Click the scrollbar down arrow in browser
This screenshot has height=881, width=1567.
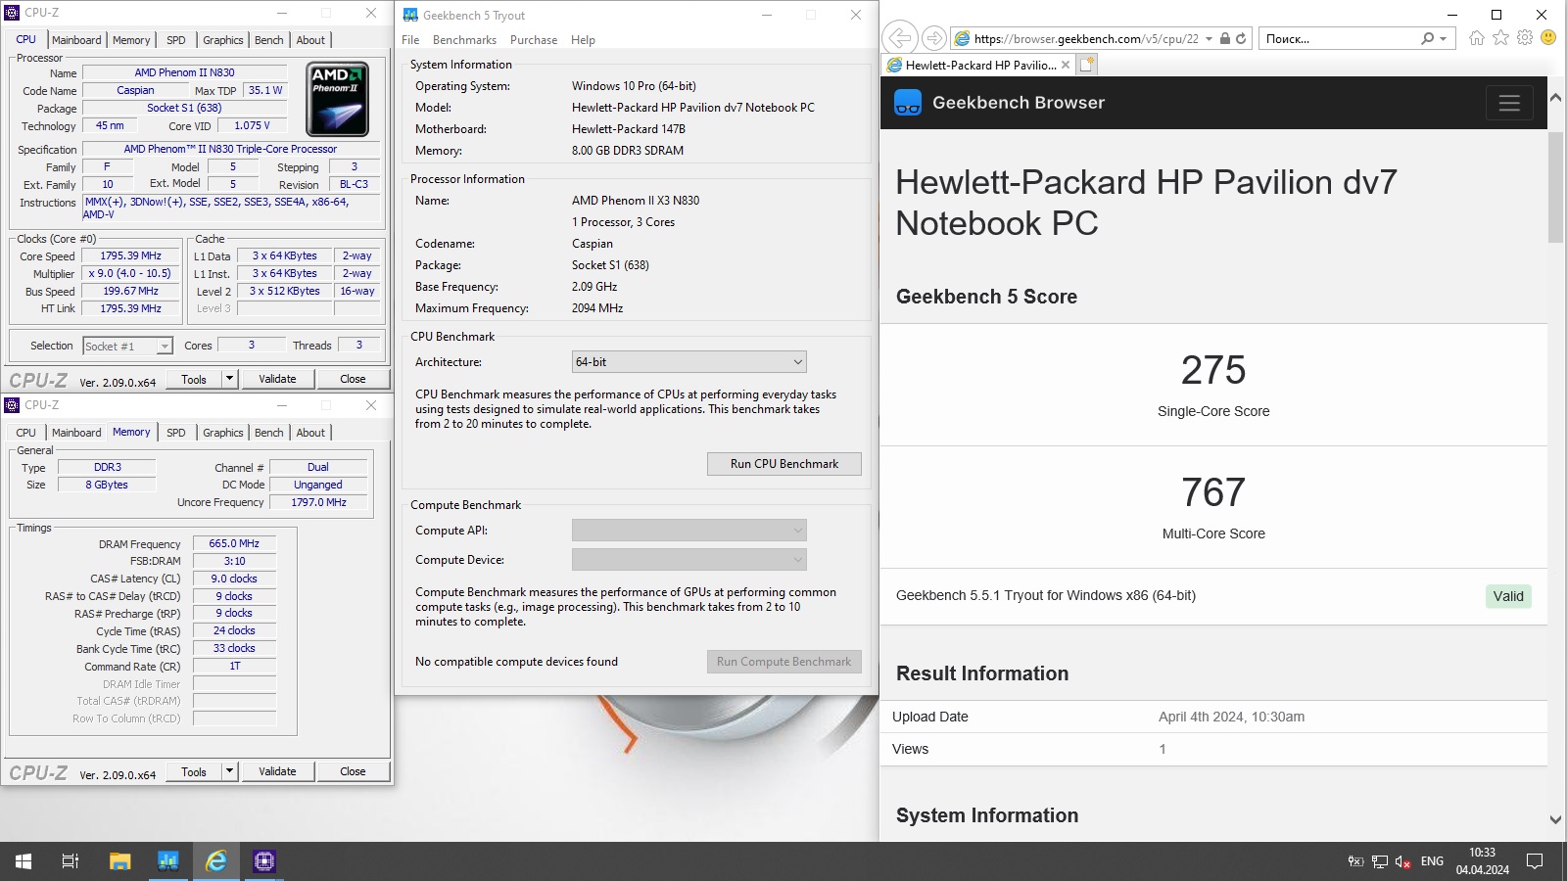click(1555, 820)
